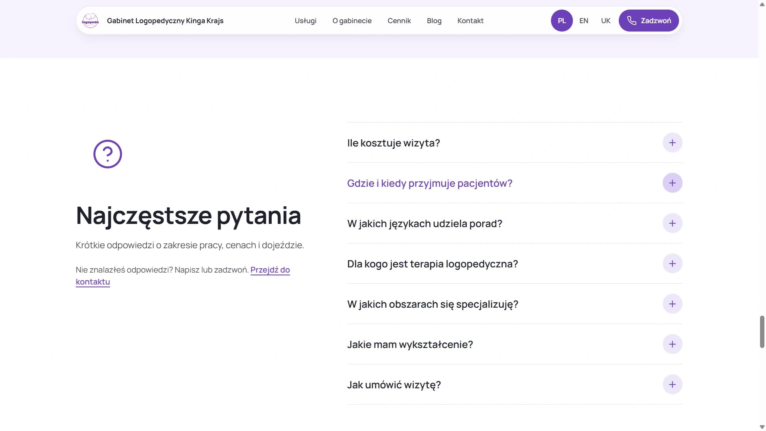Expand the question Jak umówić wizytę?
This screenshot has height=431, width=766.
515,385
